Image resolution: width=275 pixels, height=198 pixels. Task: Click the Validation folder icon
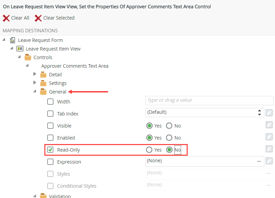pos(43,196)
